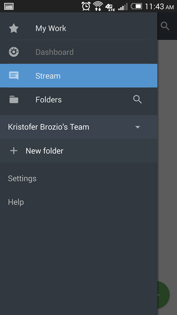Tap the battery status icon

(136, 6)
